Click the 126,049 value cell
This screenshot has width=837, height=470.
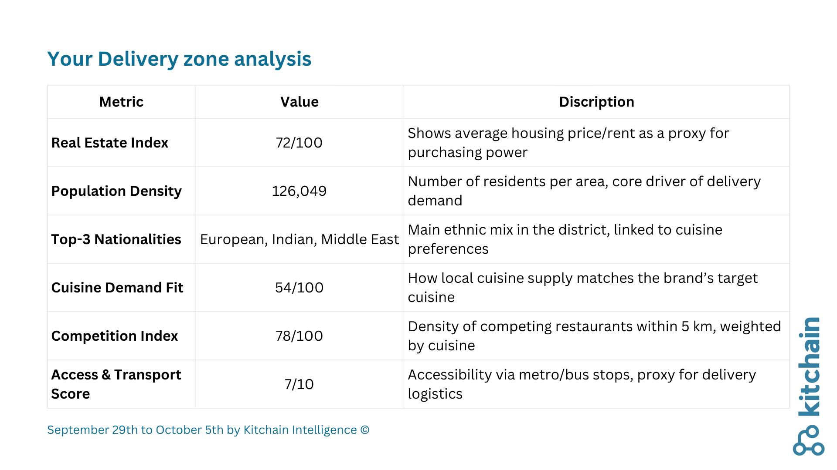(299, 191)
